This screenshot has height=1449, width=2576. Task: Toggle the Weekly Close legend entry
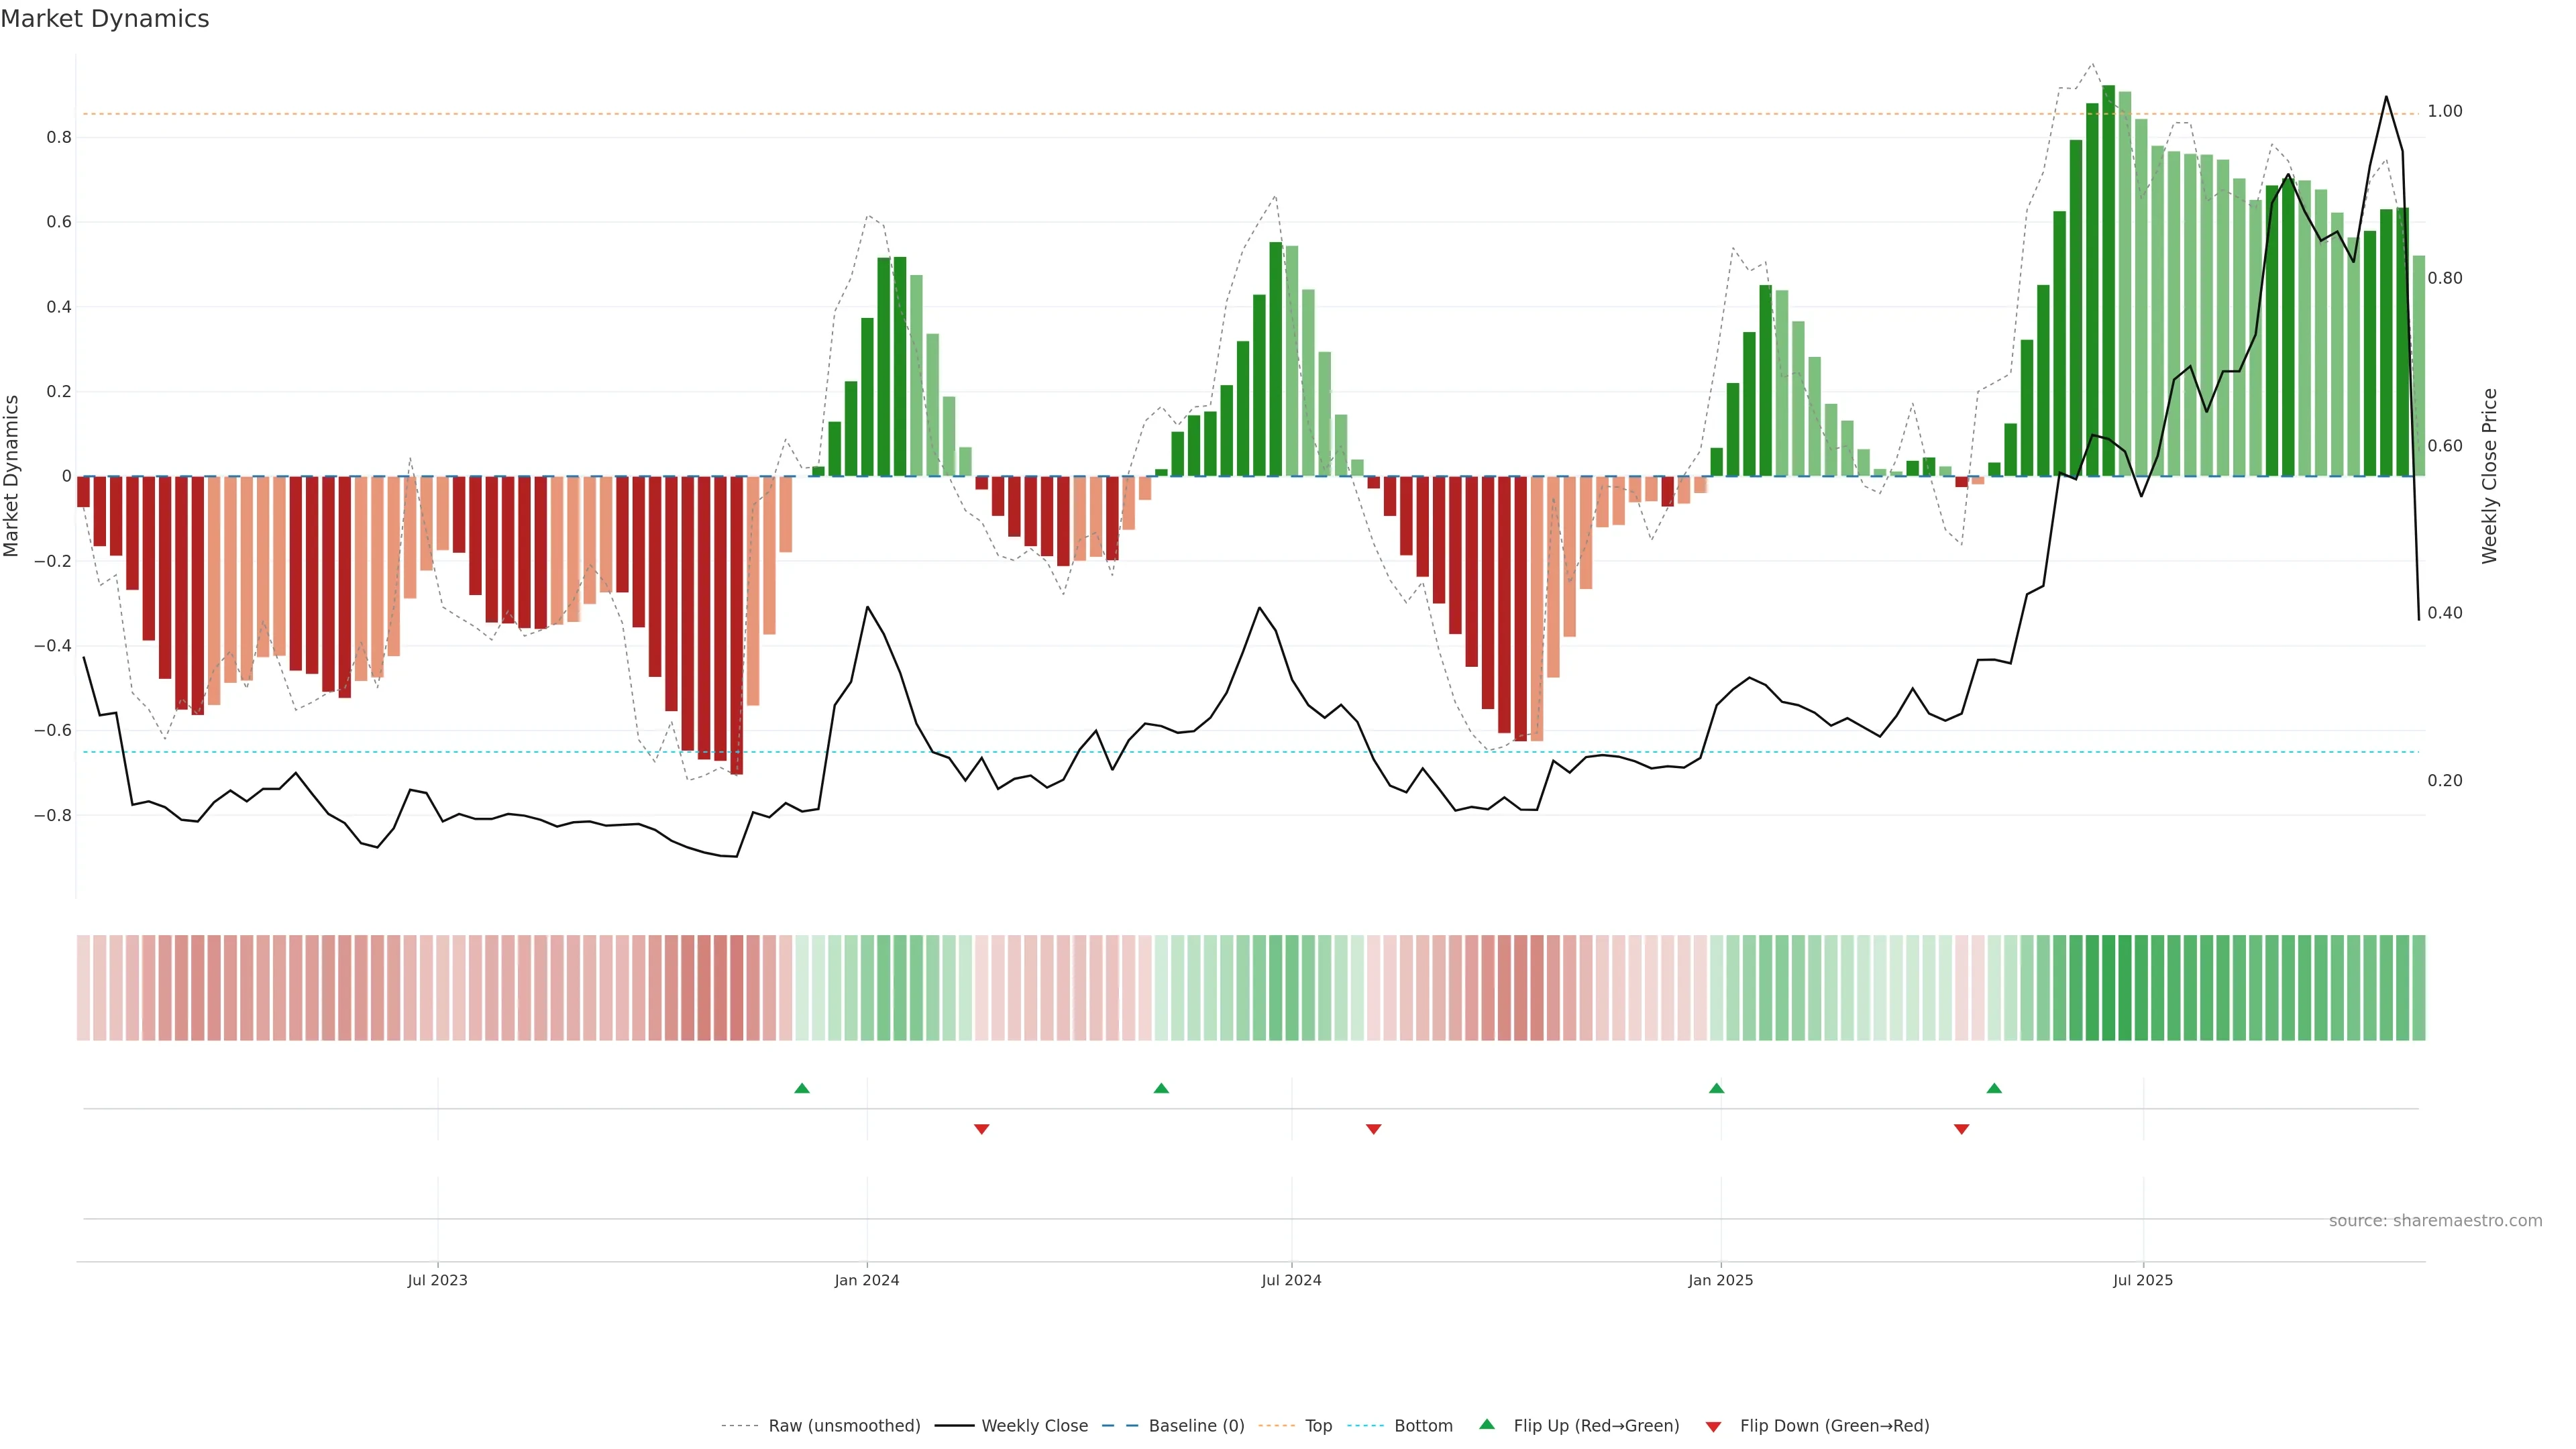[1034, 1426]
